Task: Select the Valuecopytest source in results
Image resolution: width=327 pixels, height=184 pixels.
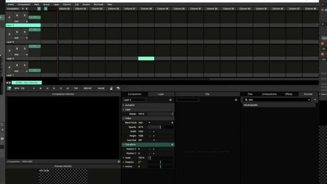Action: [x=251, y=105]
